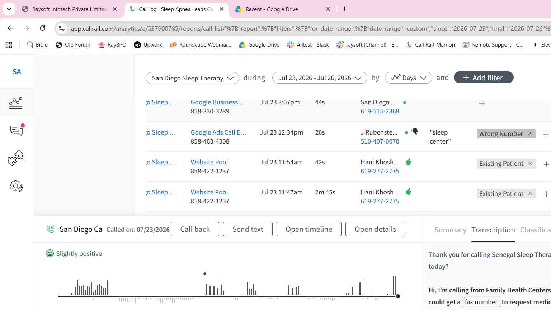Click thumbs-up on the 11:54am Hani Khosh call
Viewport: 551px width, 310px height.
click(x=408, y=162)
